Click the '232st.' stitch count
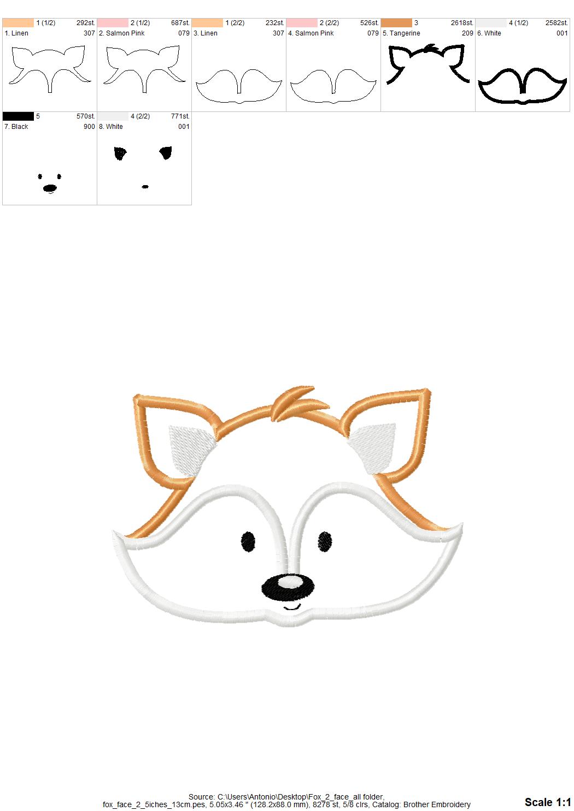Image resolution: width=574 pixels, height=811 pixels. click(x=275, y=23)
